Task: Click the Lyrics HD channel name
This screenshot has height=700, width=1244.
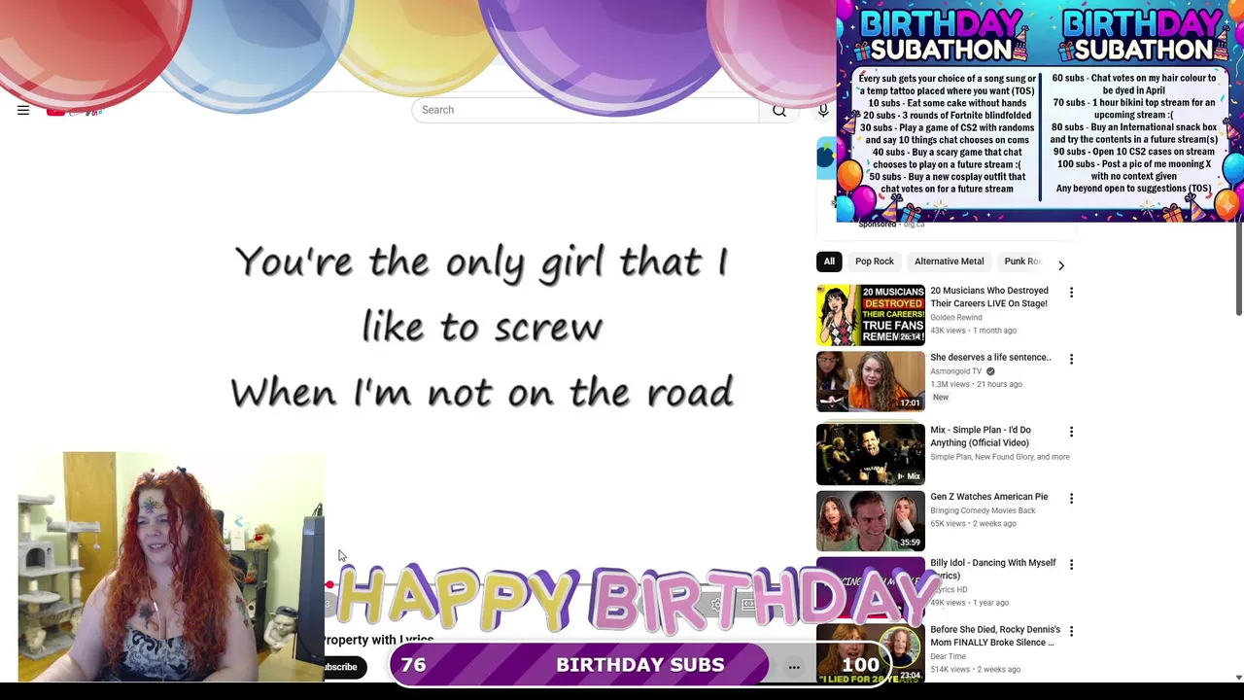Action: [x=949, y=590]
